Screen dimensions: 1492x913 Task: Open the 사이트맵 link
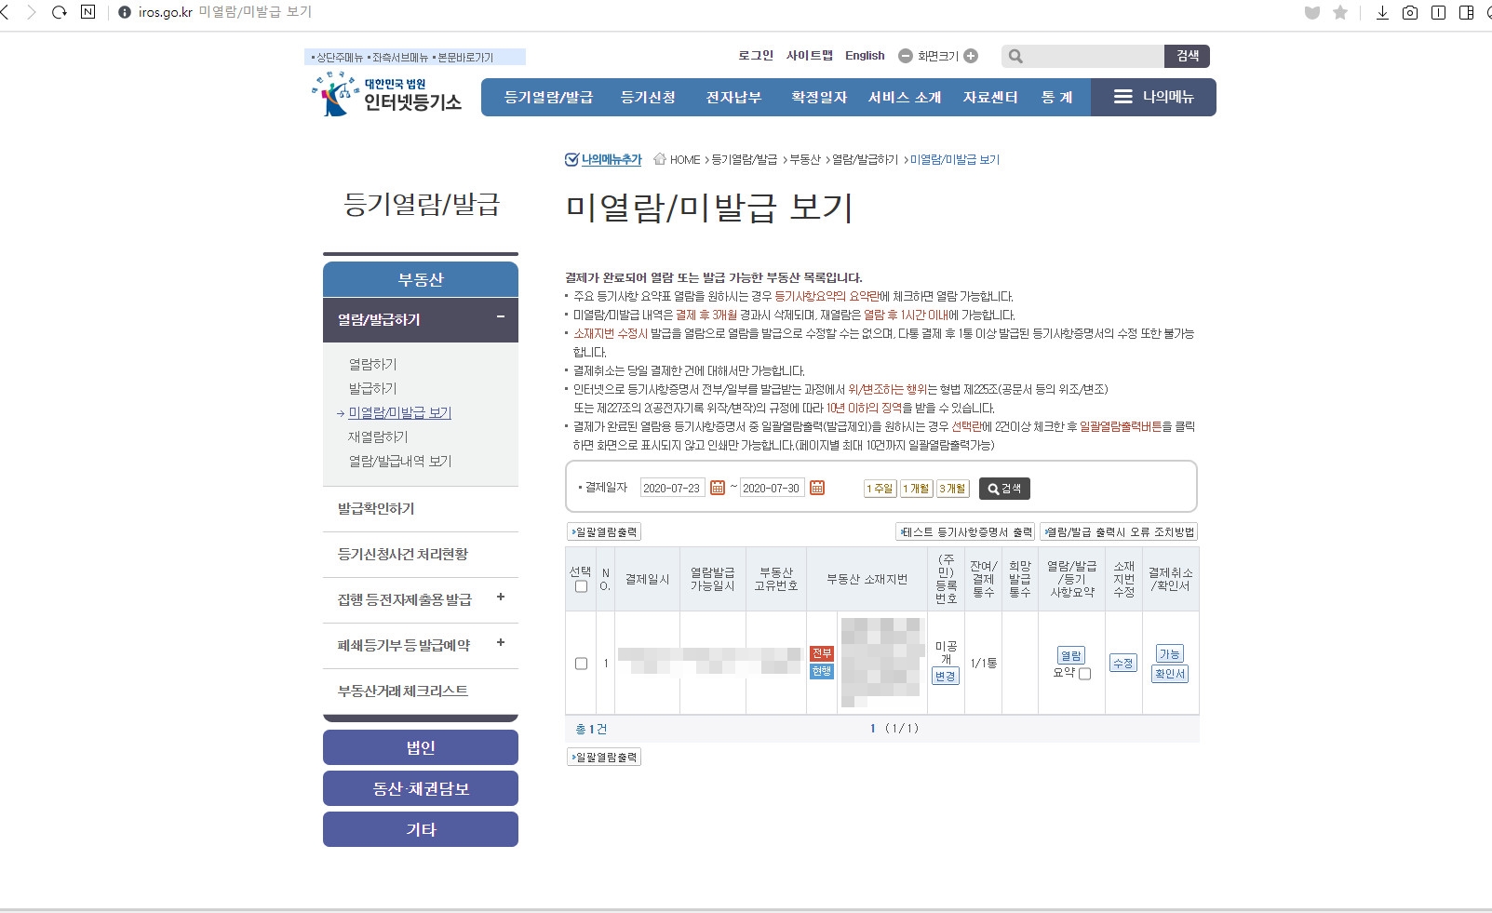coord(810,56)
